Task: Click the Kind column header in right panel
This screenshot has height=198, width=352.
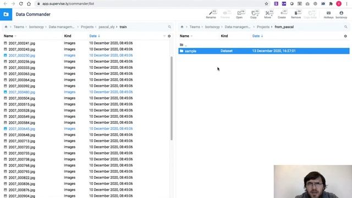Action: [224, 36]
